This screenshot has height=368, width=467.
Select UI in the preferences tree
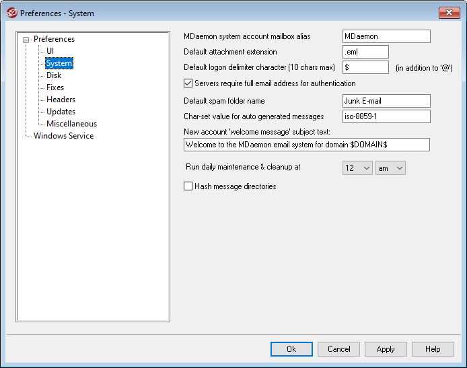pyautogui.click(x=50, y=51)
